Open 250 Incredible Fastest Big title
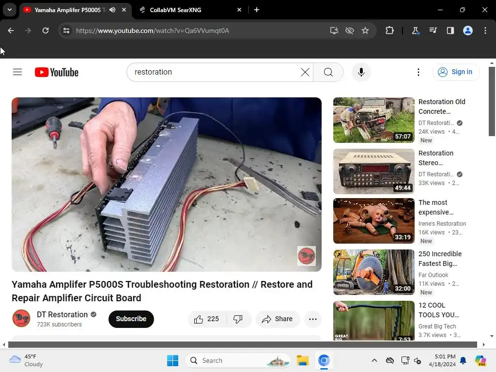Screen dimensions: 496x372 pyautogui.click(x=440, y=259)
